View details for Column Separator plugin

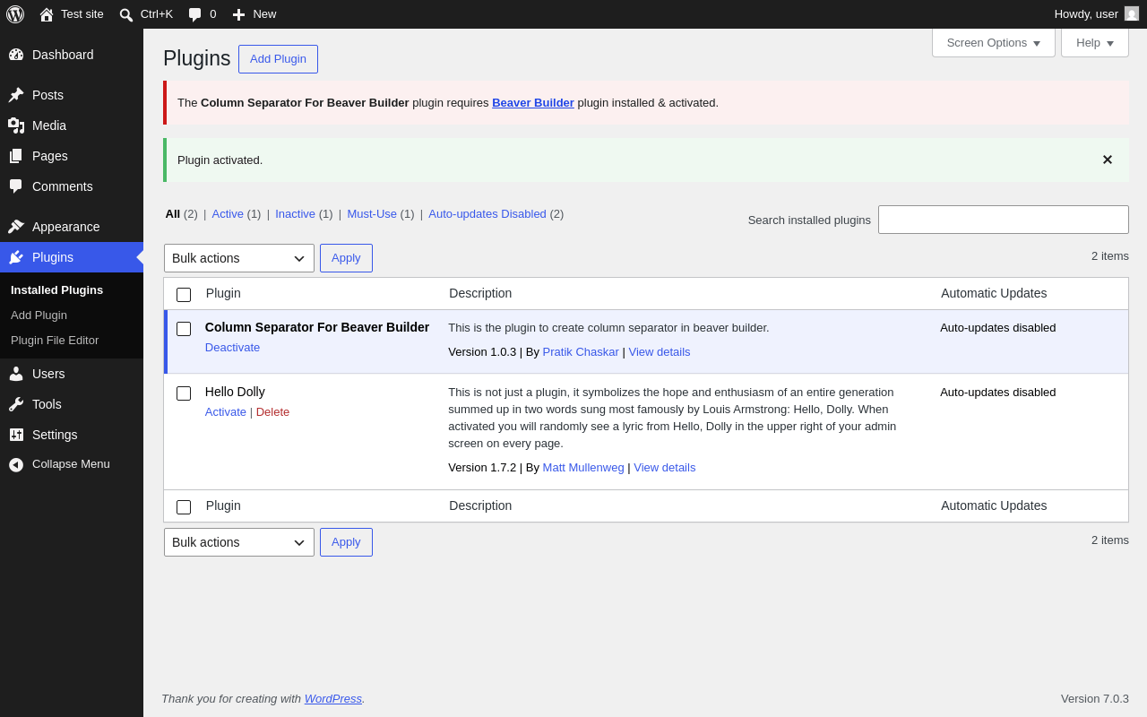660,351
